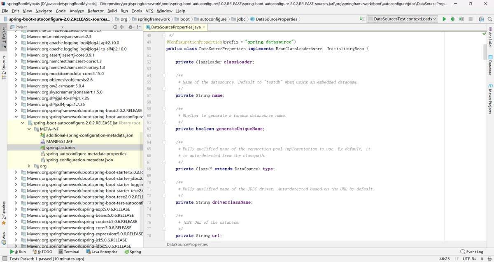
Task: Select spring-configuration-metadata.json in the tree
Action: click(79, 160)
